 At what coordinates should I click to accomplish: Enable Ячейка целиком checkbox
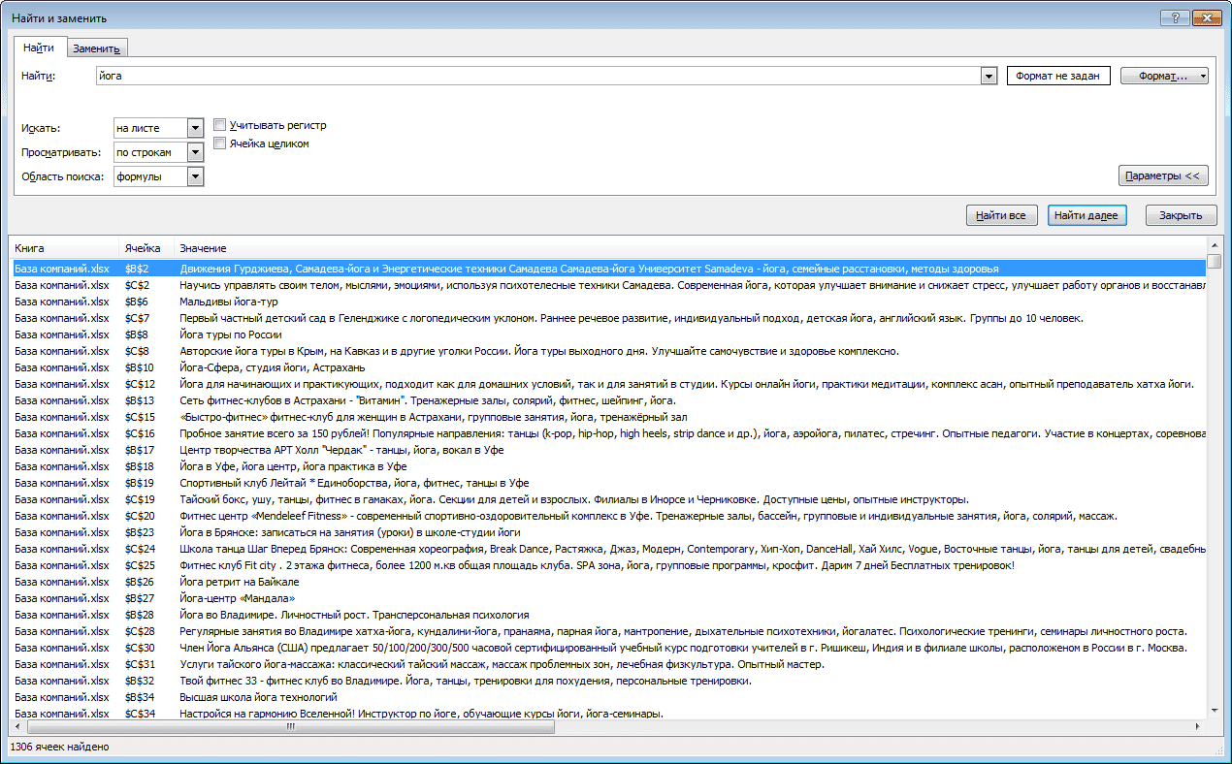coord(220,143)
